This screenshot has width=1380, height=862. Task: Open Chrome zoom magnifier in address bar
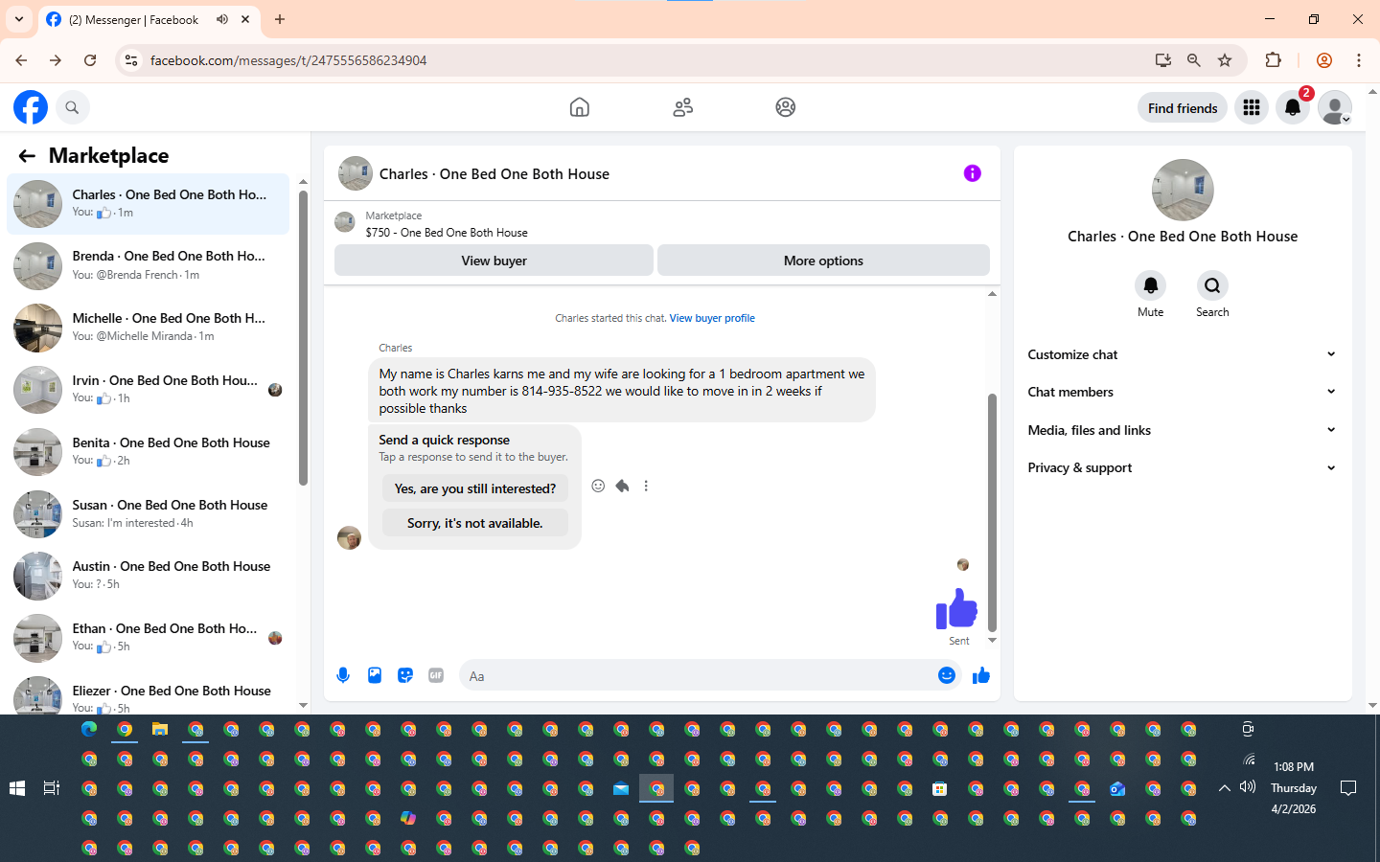(1194, 60)
